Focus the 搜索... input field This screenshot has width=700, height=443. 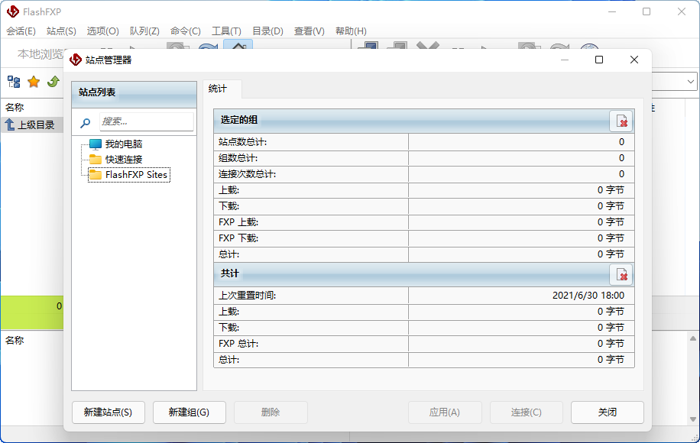point(147,121)
